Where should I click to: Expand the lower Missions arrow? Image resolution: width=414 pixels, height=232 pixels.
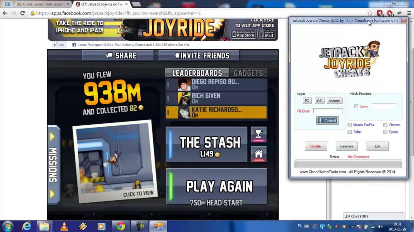point(52,194)
